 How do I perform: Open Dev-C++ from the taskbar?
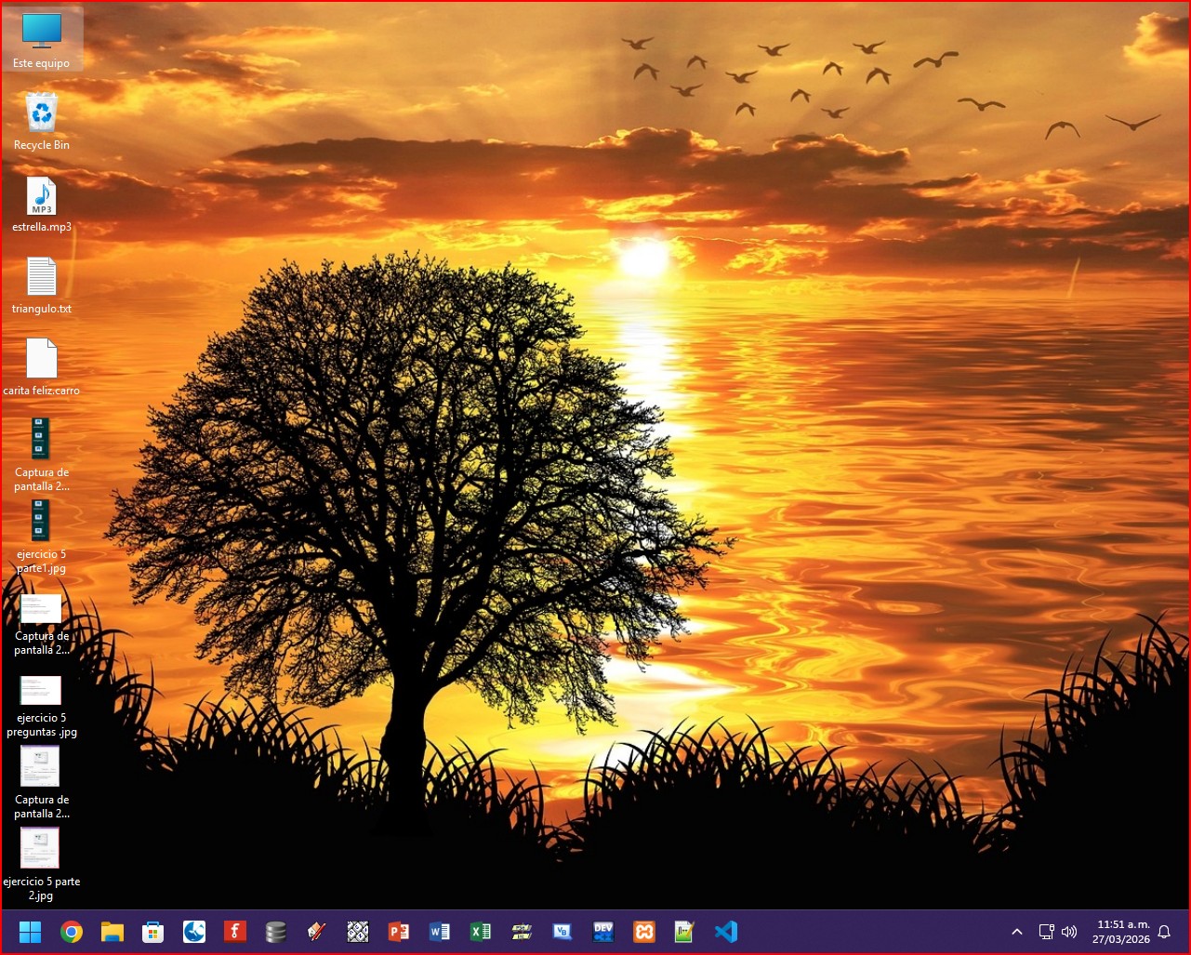point(603,932)
